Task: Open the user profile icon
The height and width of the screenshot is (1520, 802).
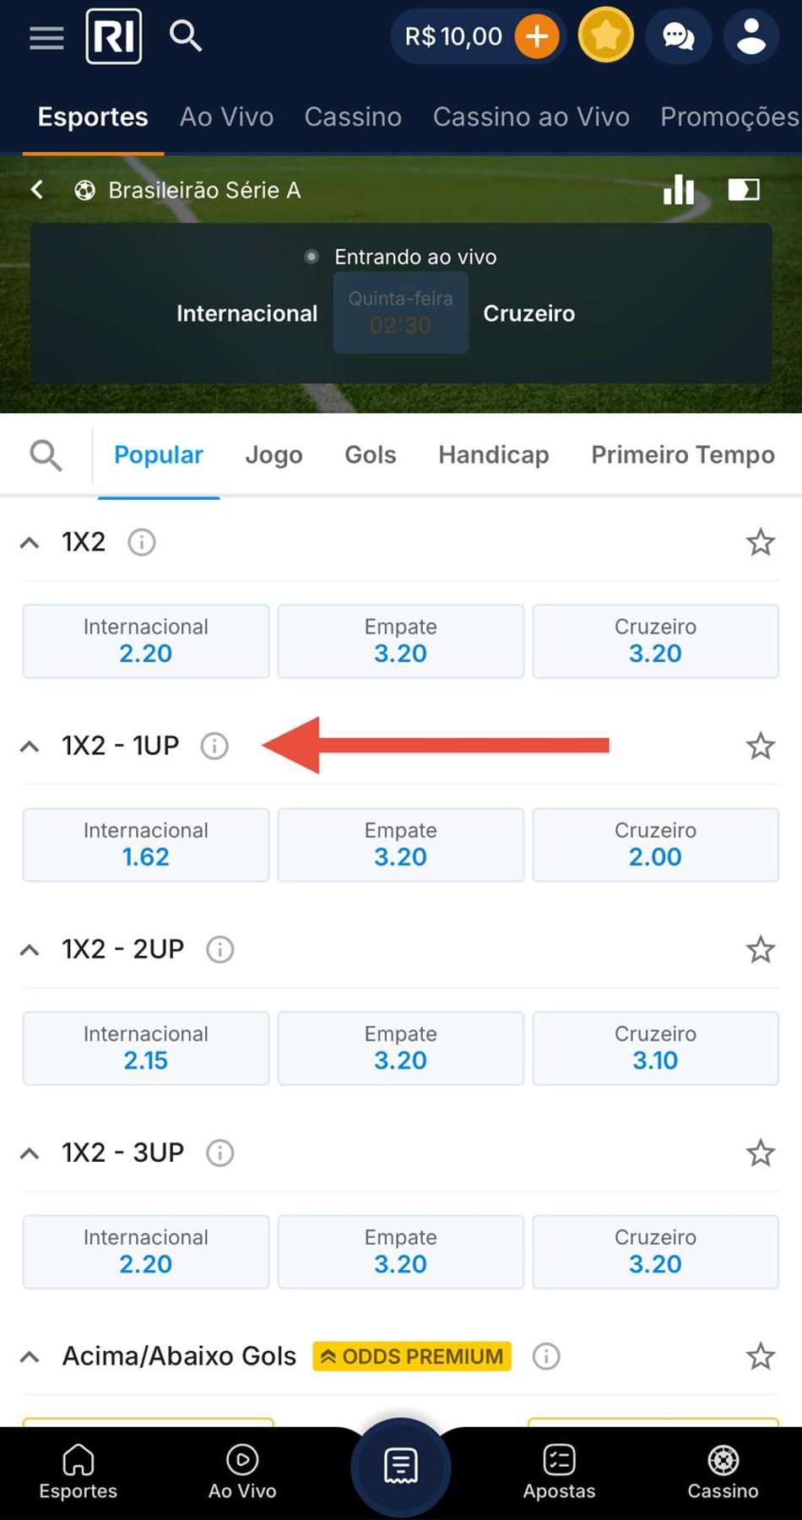Action: tap(751, 36)
